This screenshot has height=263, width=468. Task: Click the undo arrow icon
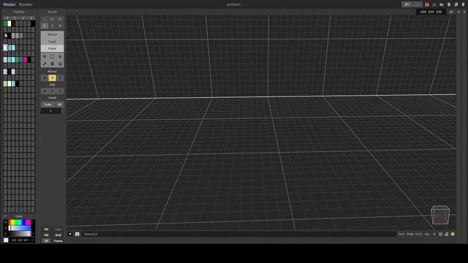coord(407,4)
